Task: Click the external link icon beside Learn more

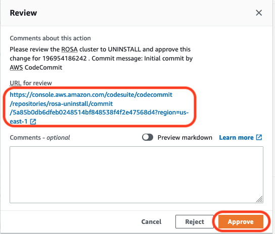Action: tap(259, 137)
